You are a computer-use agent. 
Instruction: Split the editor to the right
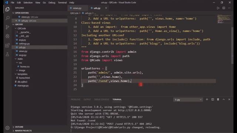(224, 8)
